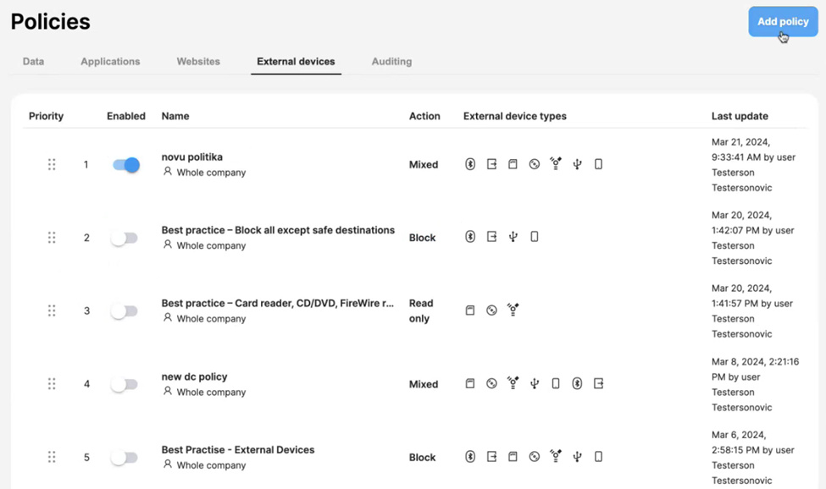
Task: Select the Applications tab
Action: tap(110, 61)
